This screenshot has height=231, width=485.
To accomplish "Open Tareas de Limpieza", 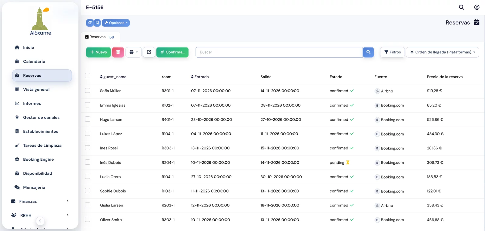I will 42,146.
